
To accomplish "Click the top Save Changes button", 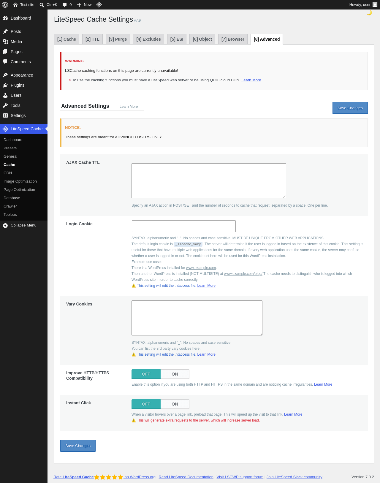I will [x=350, y=108].
